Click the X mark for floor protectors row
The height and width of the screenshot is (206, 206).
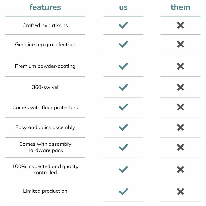pos(181,107)
